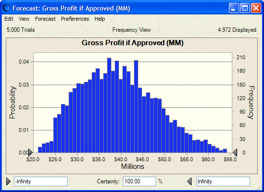264x192 pixels.
Task: Click the 'Frequency' axis label
Action: (252, 102)
